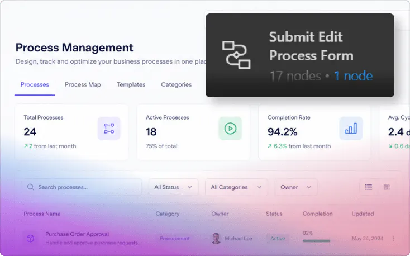Sort by the Completion column header
The image size is (410, 256).
318,214
